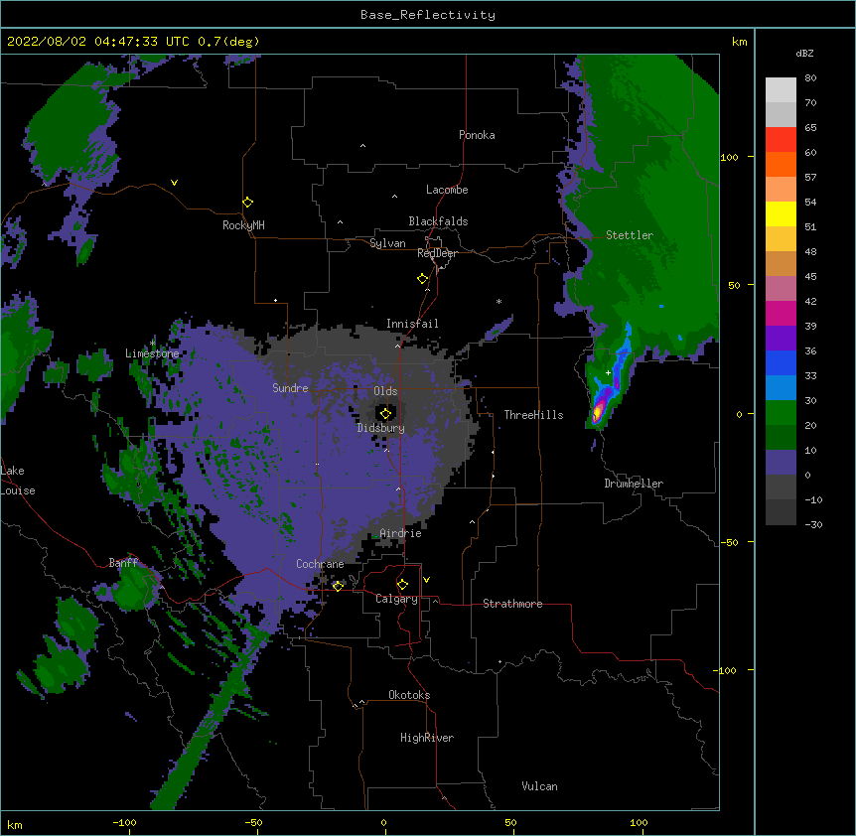Click the magenta 42 dBZ legend swatch
Viewport: 856px width, 836px height.
781,313
